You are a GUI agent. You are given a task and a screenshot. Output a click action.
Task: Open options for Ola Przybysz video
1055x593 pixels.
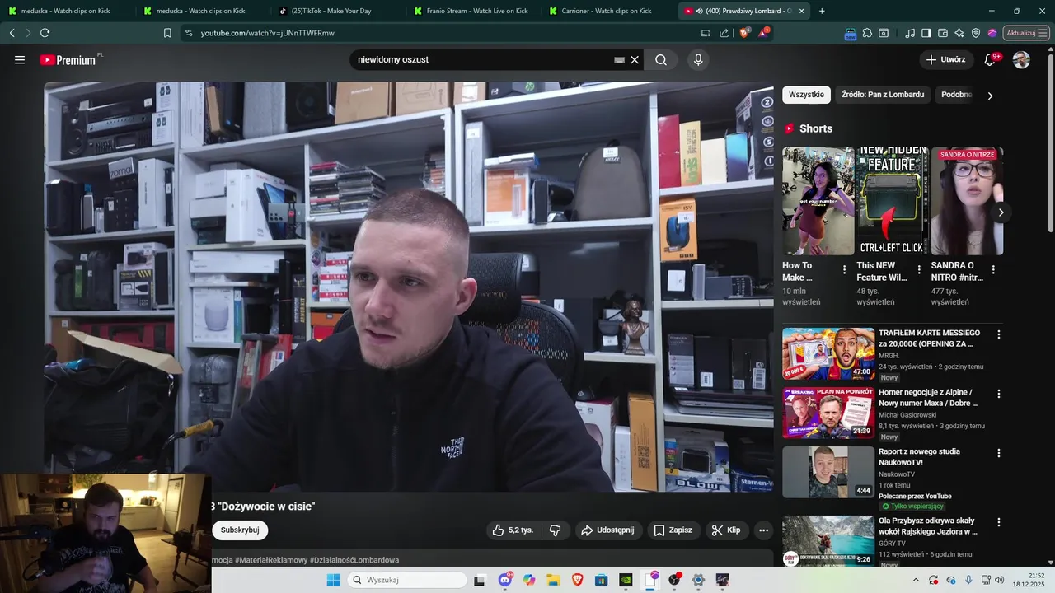pos(999,522)
